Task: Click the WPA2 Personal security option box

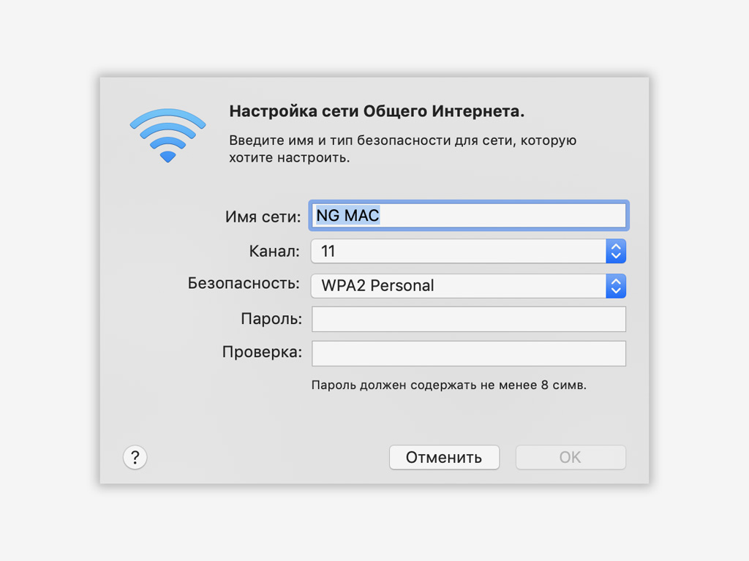Action: pyautogui.click(x=468, y=286)
